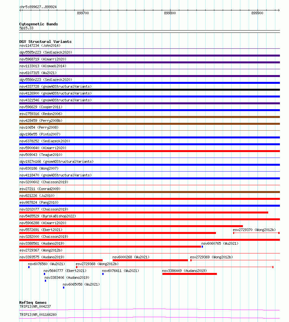Click esv2729368 (Wong2012b) label
Screen dimensions: 289x322
(97, 264)
